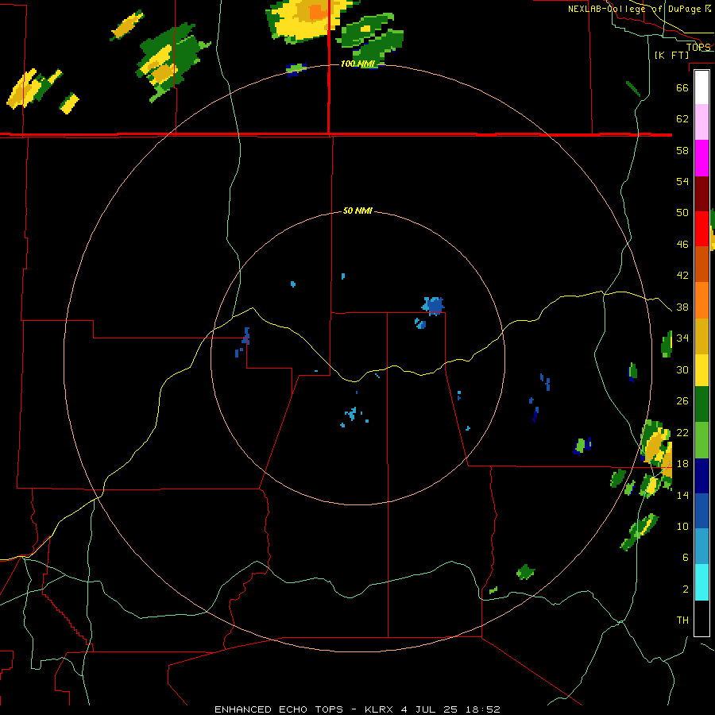Image resolution: width=715 pixels, height=715 pixels.
Task: Click the "50 NMI" range ring label
Action: pos(357,211)
